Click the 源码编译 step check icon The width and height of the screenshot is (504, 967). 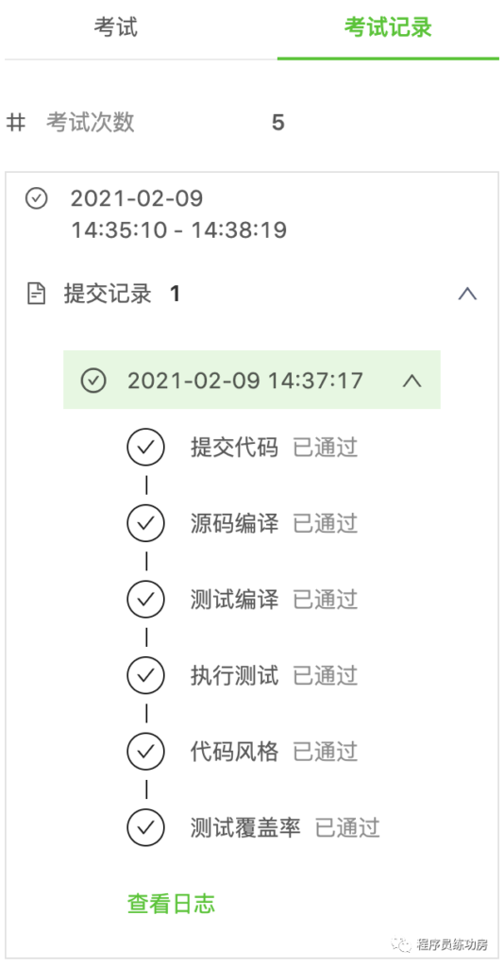tap(146, 523)
